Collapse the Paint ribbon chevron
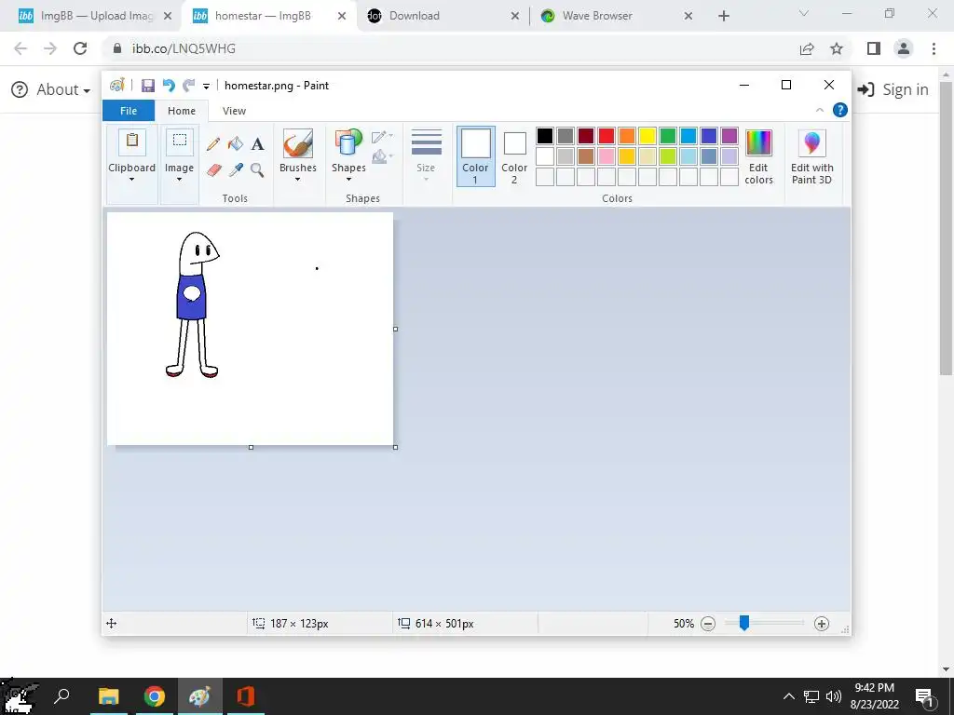 click(x=820, y=110)
